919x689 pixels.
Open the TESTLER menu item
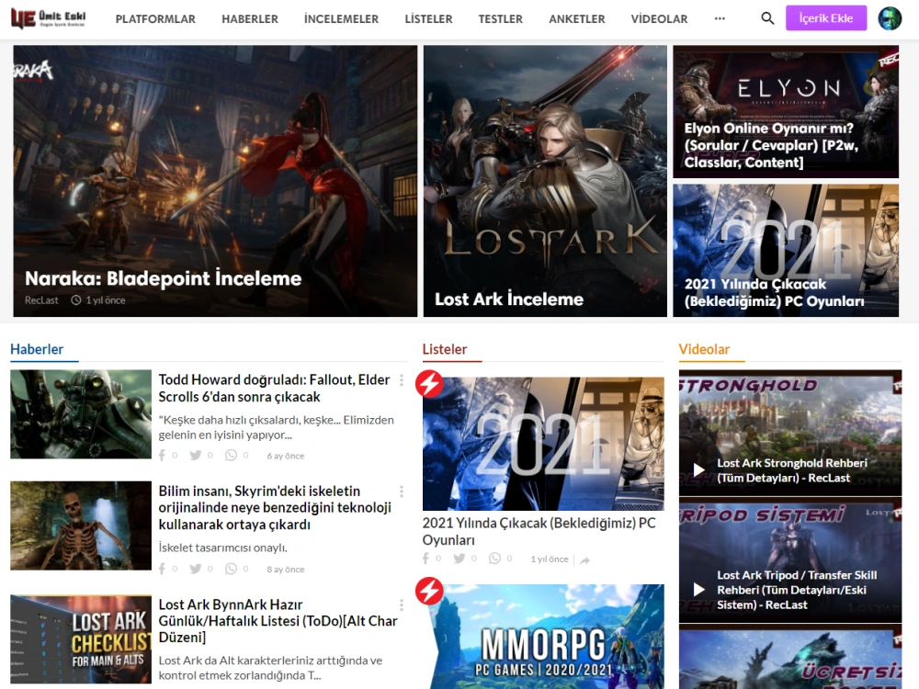pos(500,18)
